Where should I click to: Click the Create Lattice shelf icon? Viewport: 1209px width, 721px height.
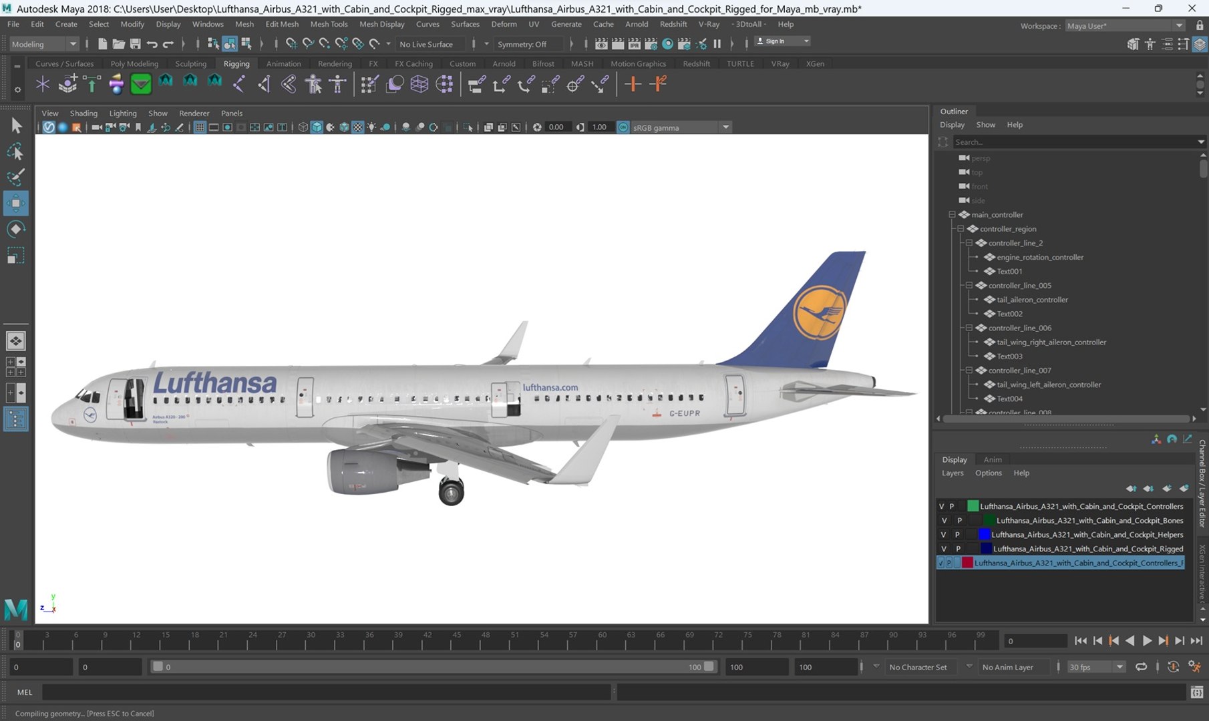[x=419, y=84]
